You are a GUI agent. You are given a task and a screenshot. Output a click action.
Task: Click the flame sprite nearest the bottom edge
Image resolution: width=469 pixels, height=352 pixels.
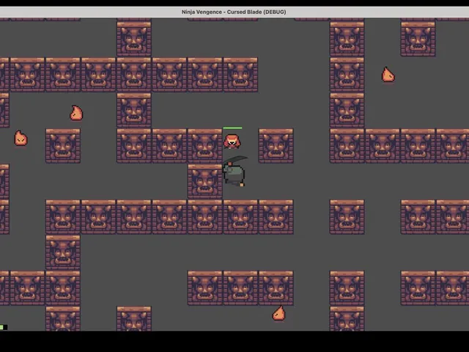point(278,313)
